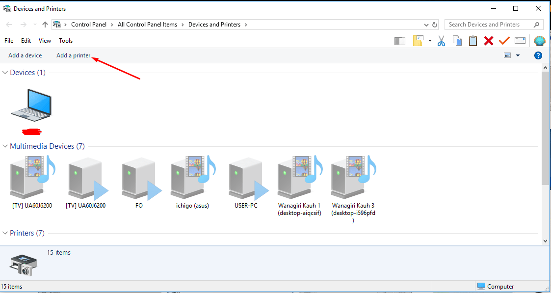Open the Tools menu
Viewport: 551px width, 293px height.
pos(65,40)
